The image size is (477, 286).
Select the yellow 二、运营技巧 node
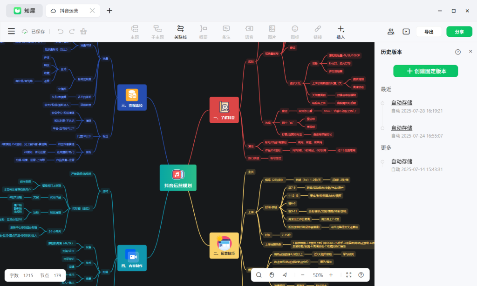click(x=224, y=246)
